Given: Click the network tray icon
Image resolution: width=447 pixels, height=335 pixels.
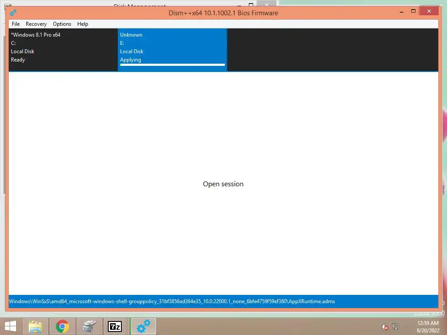Looking at the screenshot, I should (395, 326).
